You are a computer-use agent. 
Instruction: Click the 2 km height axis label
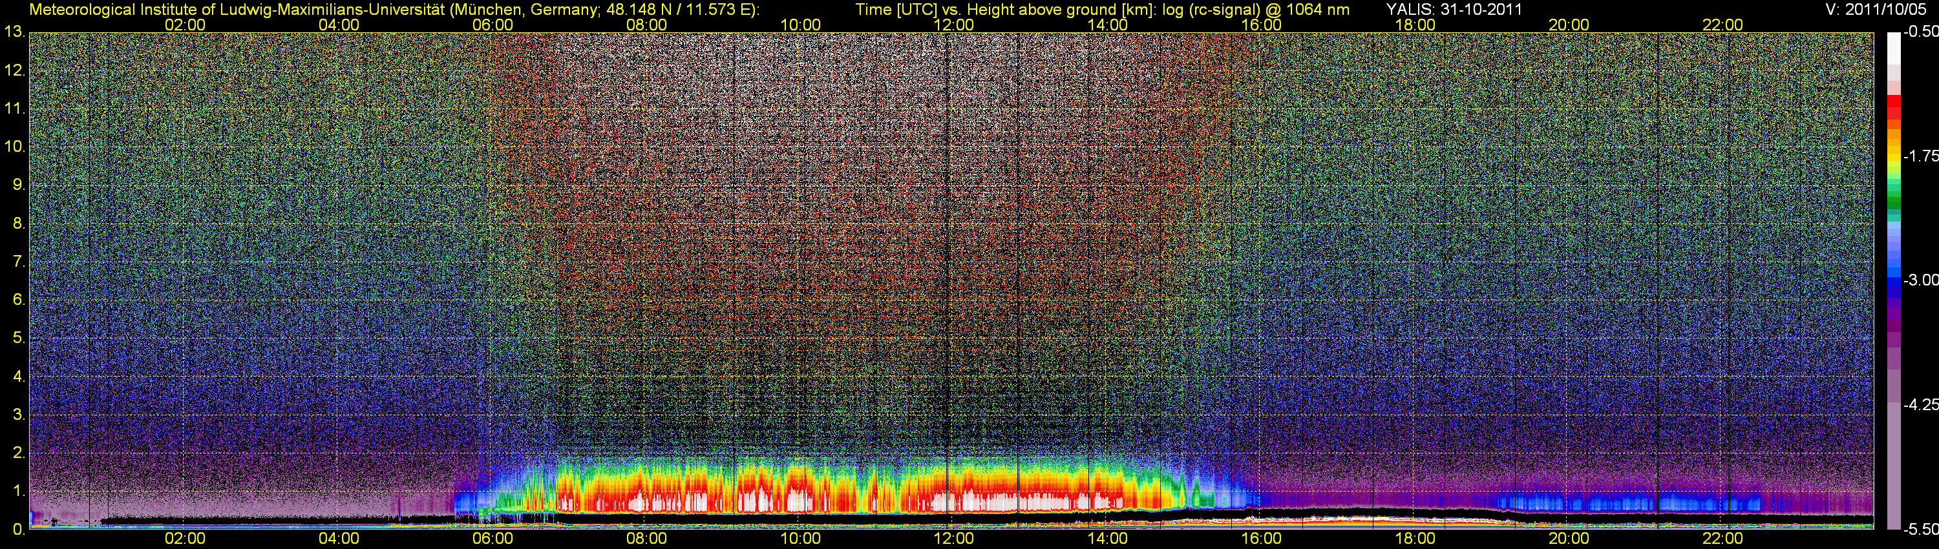tap(18, 453)
